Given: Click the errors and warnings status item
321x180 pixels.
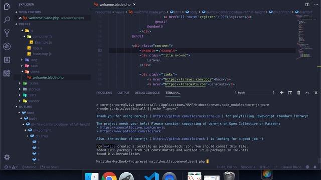Looking at the screenshot, I should point(11,167).
